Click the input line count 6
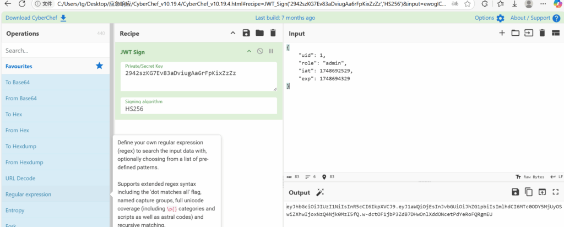 311,177
